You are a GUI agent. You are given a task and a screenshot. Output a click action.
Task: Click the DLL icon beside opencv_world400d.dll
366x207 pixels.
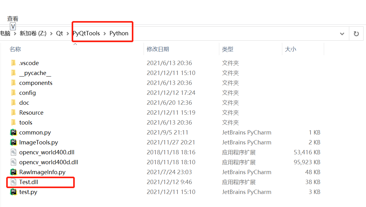tap(14, 162)
